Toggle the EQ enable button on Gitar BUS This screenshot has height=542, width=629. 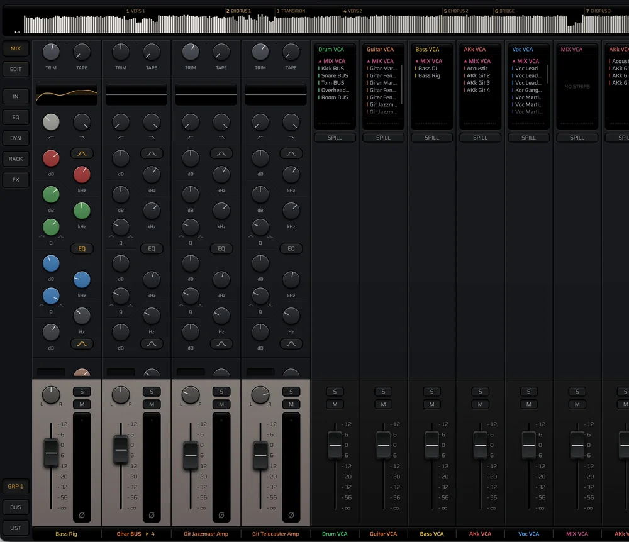point(152,248)
